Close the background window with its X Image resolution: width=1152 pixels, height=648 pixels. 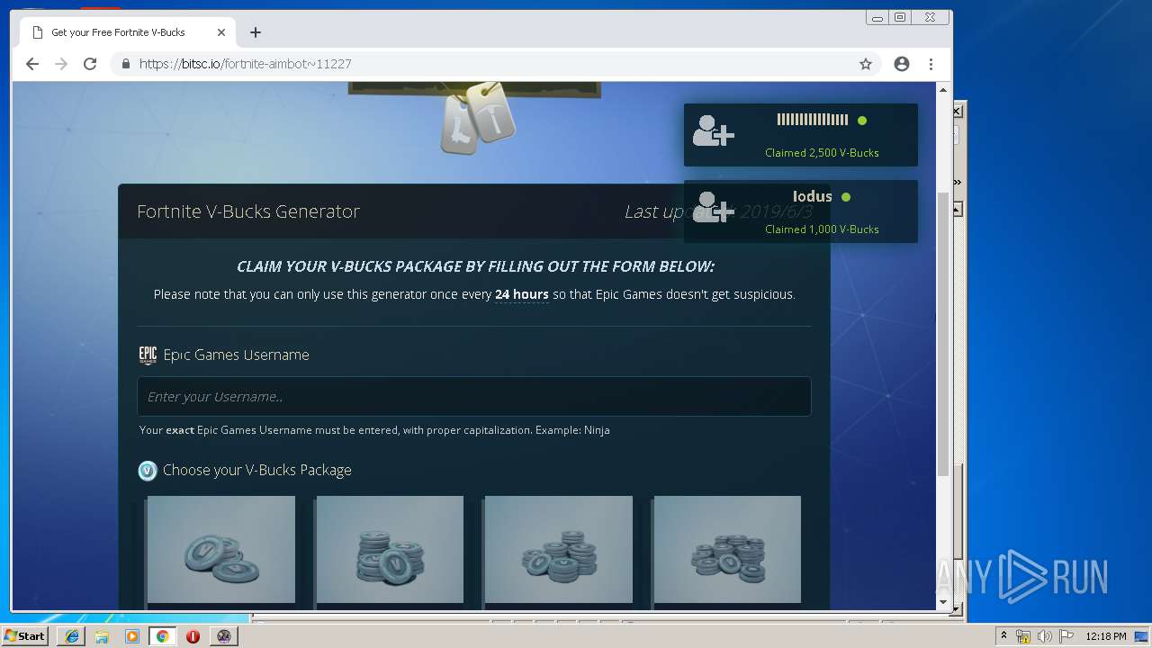[958, 112]
